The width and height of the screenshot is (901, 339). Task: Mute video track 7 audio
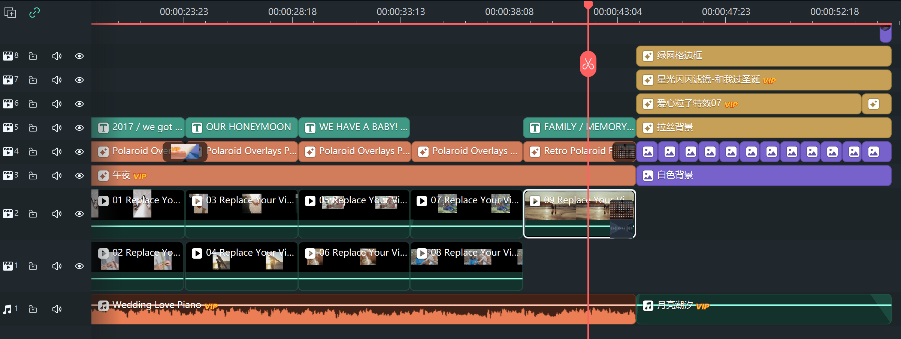[57, 80]
